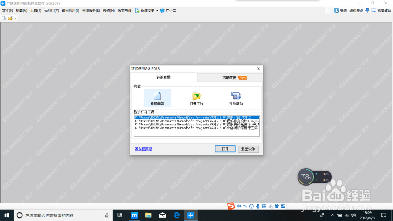The image size is (393, 221).
Task: Open Sogou toolbox grid icon
Action: [x=283, y=206]
